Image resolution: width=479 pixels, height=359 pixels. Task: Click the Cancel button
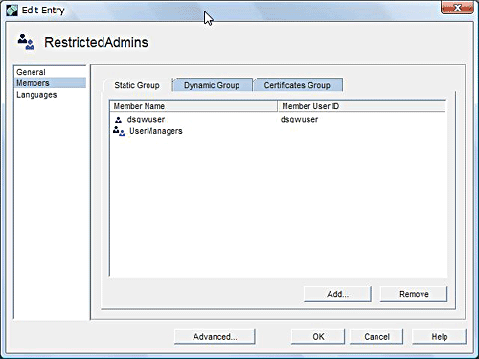tap(376, 337)
